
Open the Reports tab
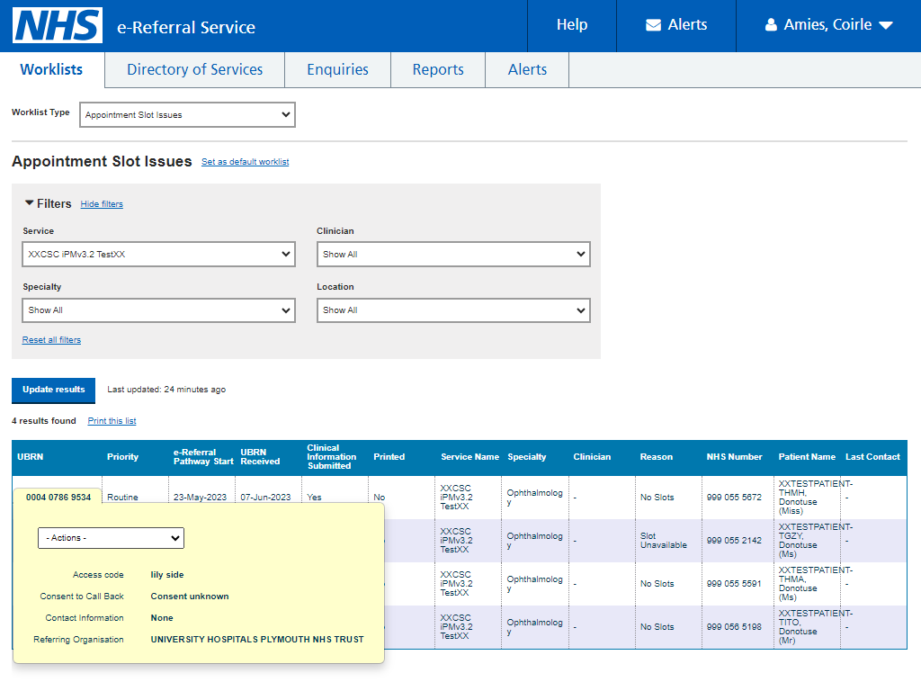click(x=438, y=69)
